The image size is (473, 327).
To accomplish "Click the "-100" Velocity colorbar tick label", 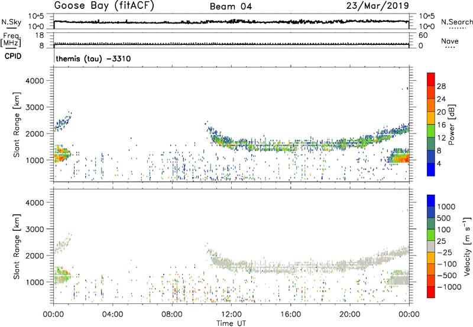I will pyautogui.click(x=446, y=264).
